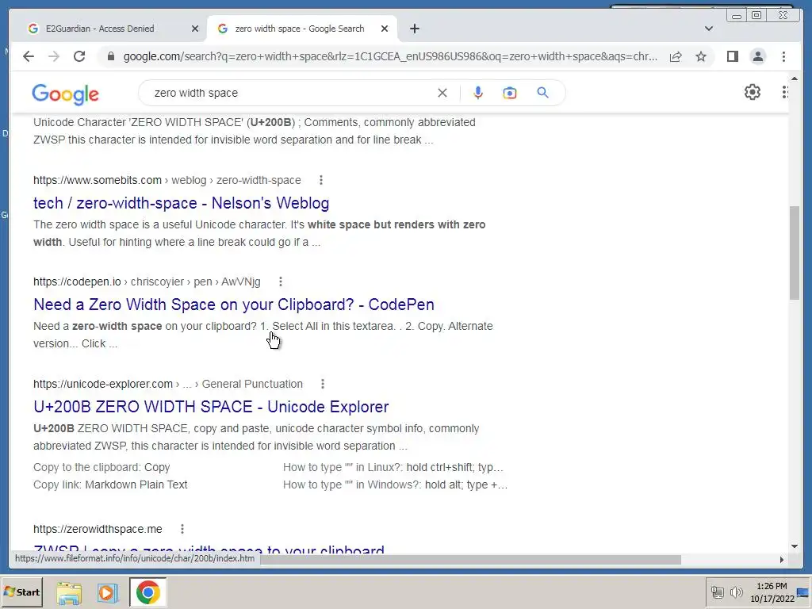The width and height of the screenshot is (812, 609).
Task: Clear the Google search box
Action: click(442, 93)
